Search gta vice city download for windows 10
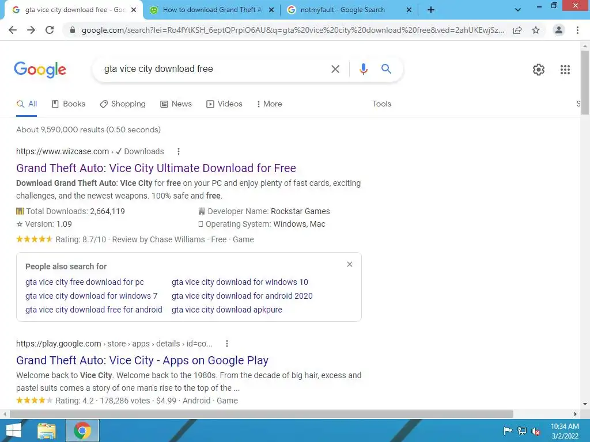 [240, 282]
